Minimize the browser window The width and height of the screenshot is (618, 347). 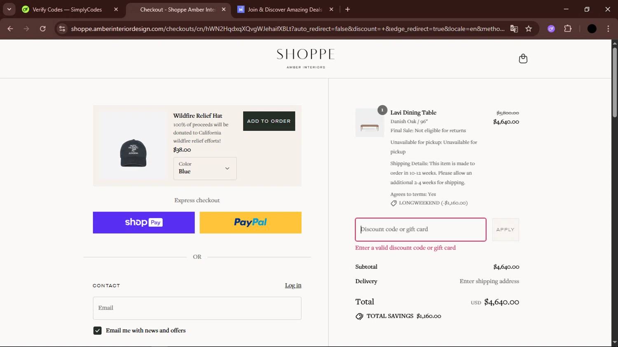point(566,9)
